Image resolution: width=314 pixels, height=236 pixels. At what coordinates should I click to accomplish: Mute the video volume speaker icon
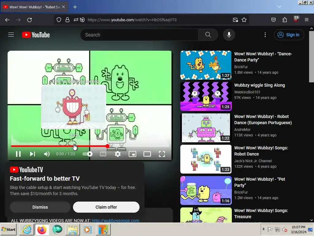click(47, 154)
